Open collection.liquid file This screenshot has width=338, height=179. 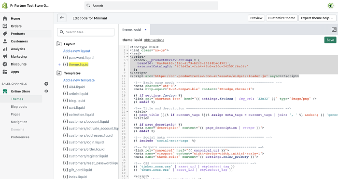(81, 115)
